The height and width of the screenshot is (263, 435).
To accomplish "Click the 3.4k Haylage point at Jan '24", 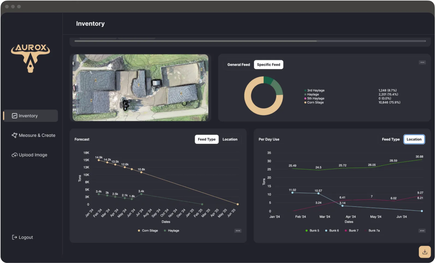I will [99, 194].
